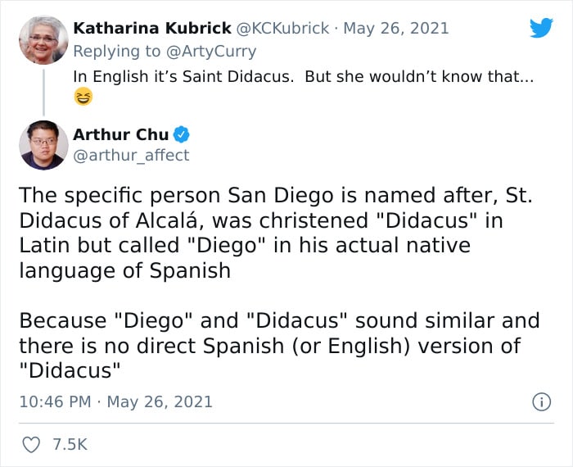
Task: Click the main tweet's first paragraph
Action: point(275,233)
